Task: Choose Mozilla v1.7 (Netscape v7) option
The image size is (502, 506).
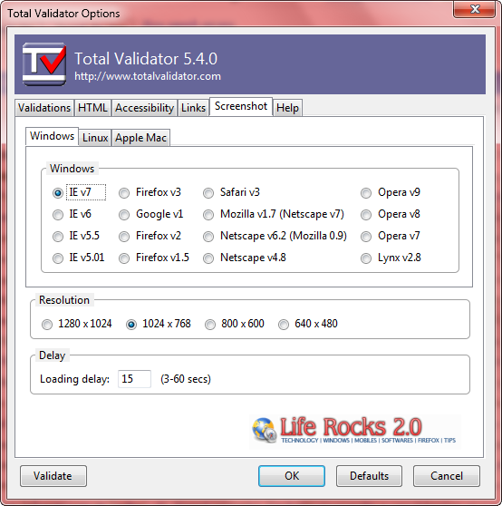Action: coord(208,215)
